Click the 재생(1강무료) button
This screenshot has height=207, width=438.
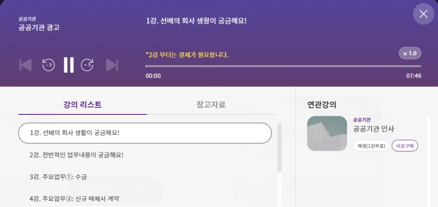(x=371, y=146)
